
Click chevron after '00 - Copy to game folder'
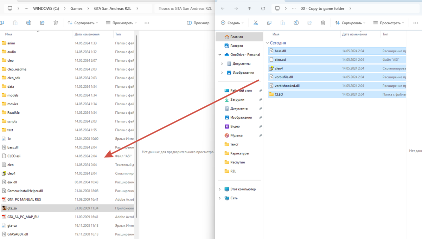[x=350, y=8]
